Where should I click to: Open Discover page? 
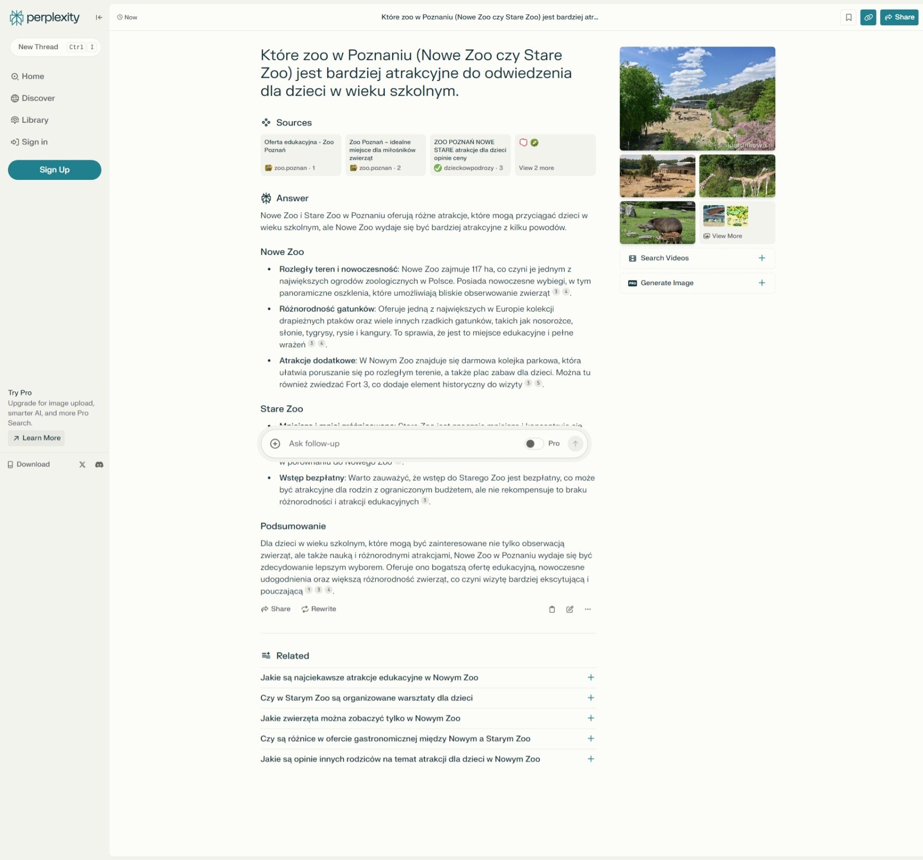33,98
